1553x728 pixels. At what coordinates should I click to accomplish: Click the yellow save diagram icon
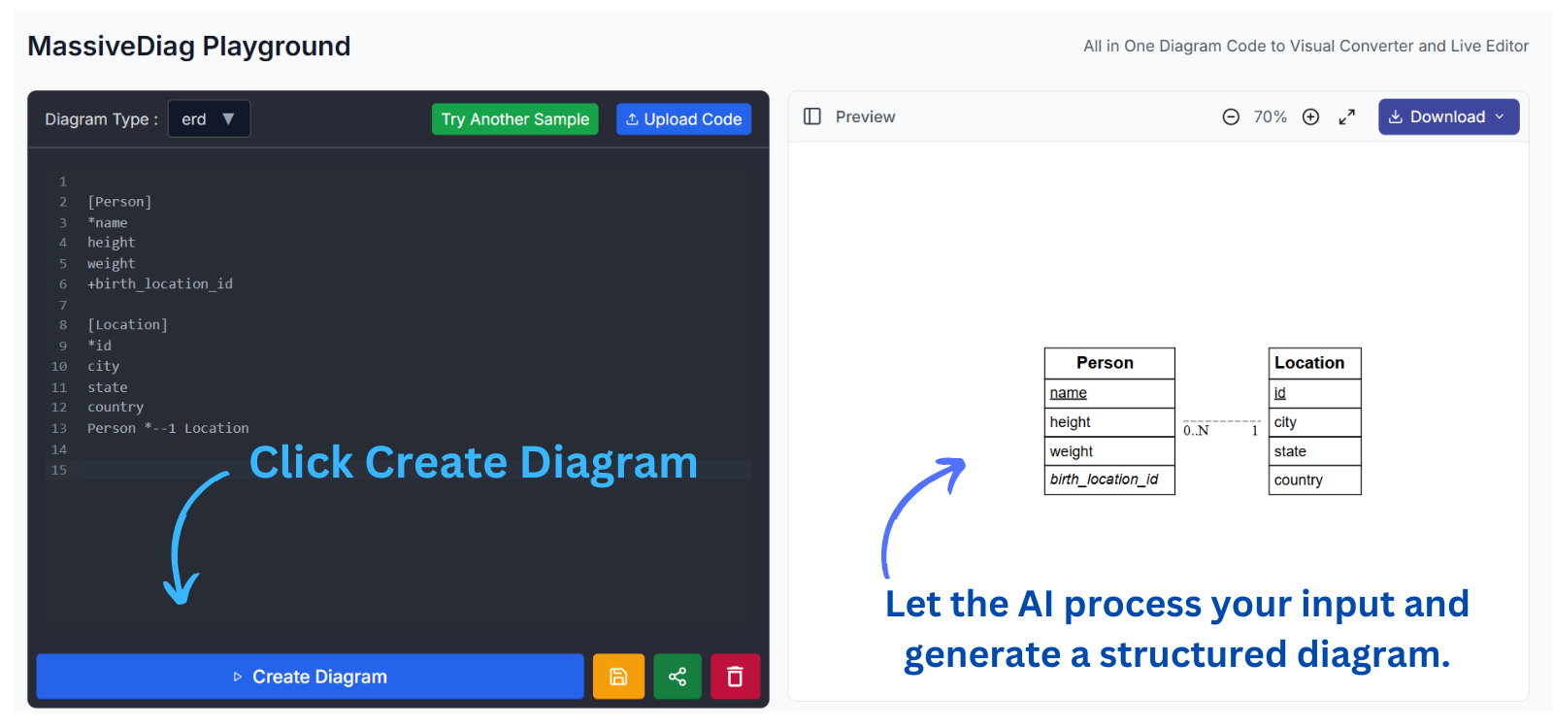pos(618,677)
